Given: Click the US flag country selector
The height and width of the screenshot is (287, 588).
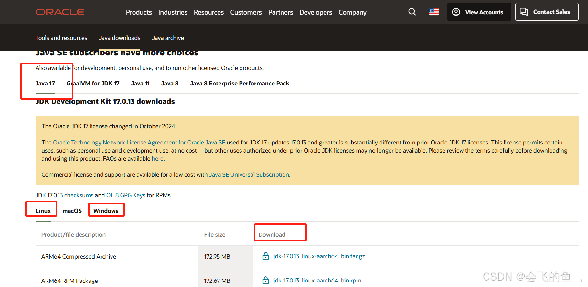Looking at the screenshot, I should click(434, 12).
